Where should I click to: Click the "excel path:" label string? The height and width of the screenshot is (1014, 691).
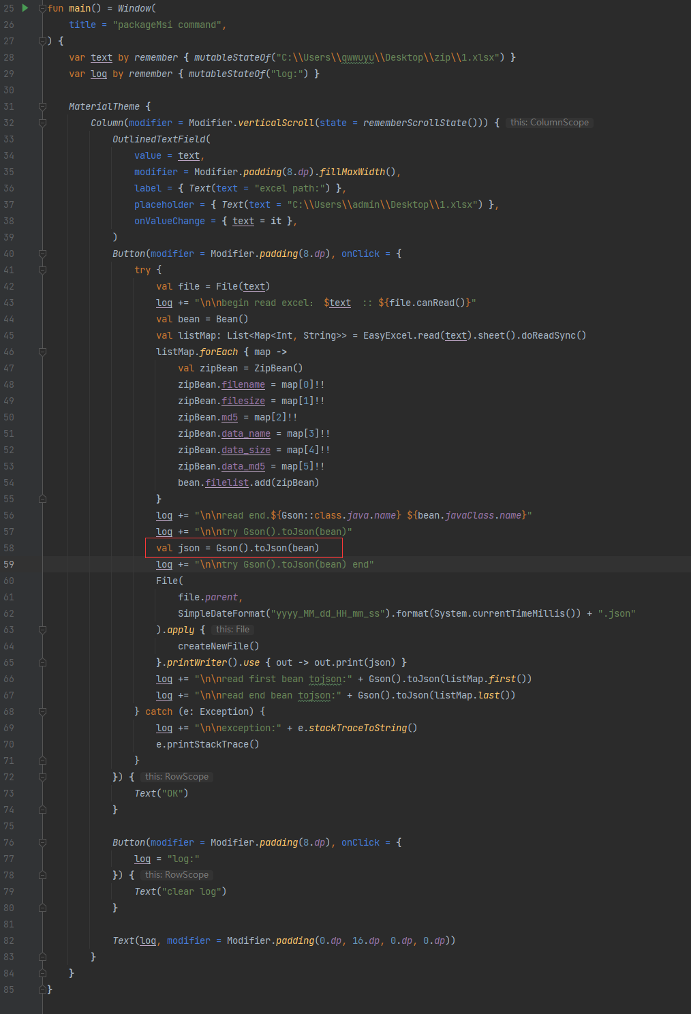point(292,188)
